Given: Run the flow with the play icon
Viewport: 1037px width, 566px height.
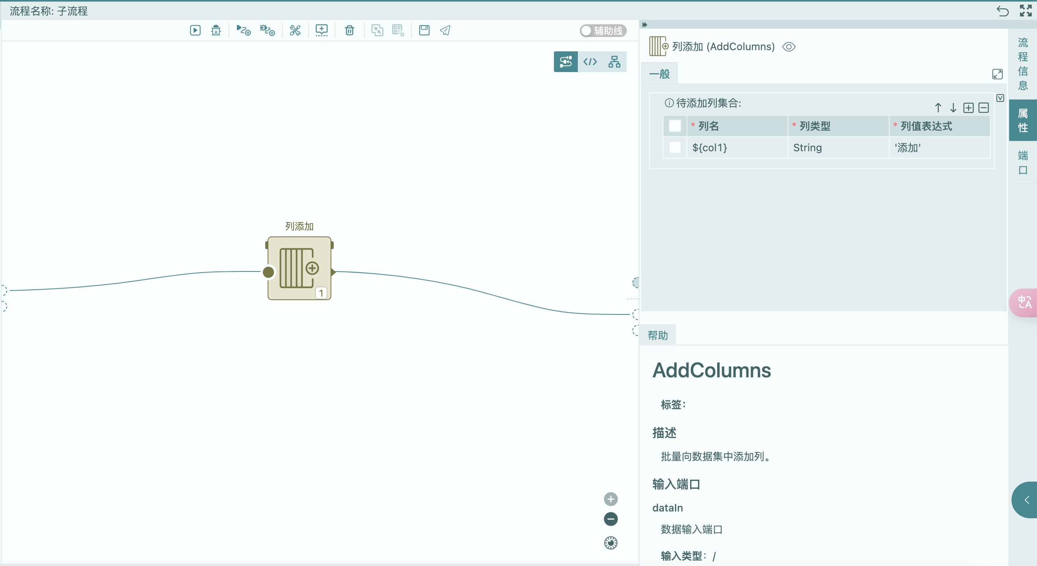Looking at the screenshot, I should [x=195, y=30].
